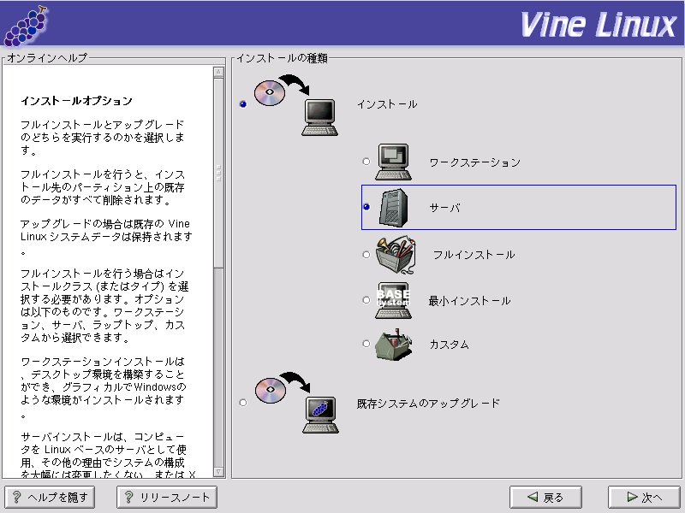Click the help panel scroll down arrow
The image size is (685, 513).
(x=218, y=472)
